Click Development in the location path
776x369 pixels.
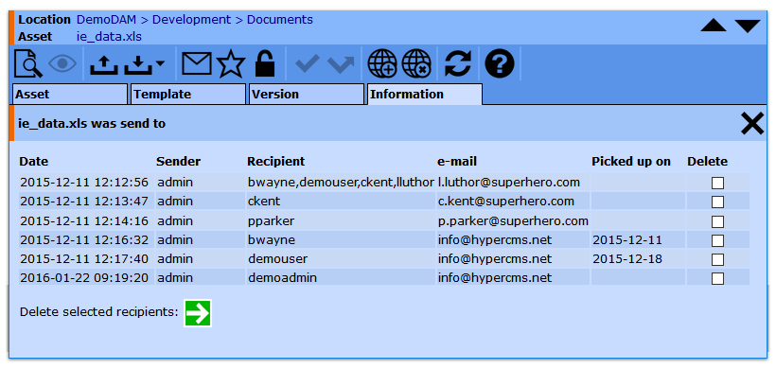pos(191,20)
